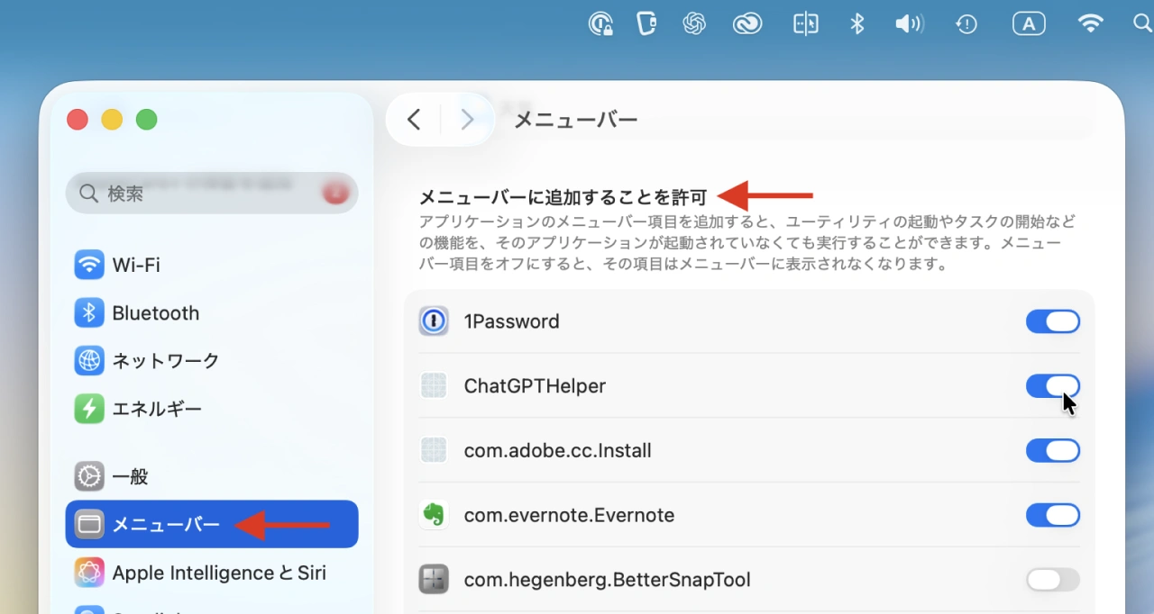Click inside the 検索 search field

click(180, 193)
